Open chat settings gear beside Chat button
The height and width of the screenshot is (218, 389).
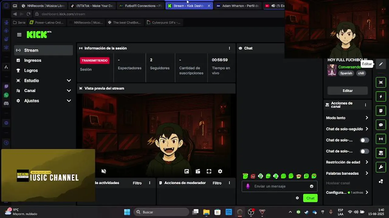(297, 198)
